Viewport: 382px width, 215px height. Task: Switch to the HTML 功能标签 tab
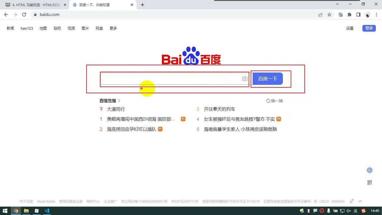point(36,5)
